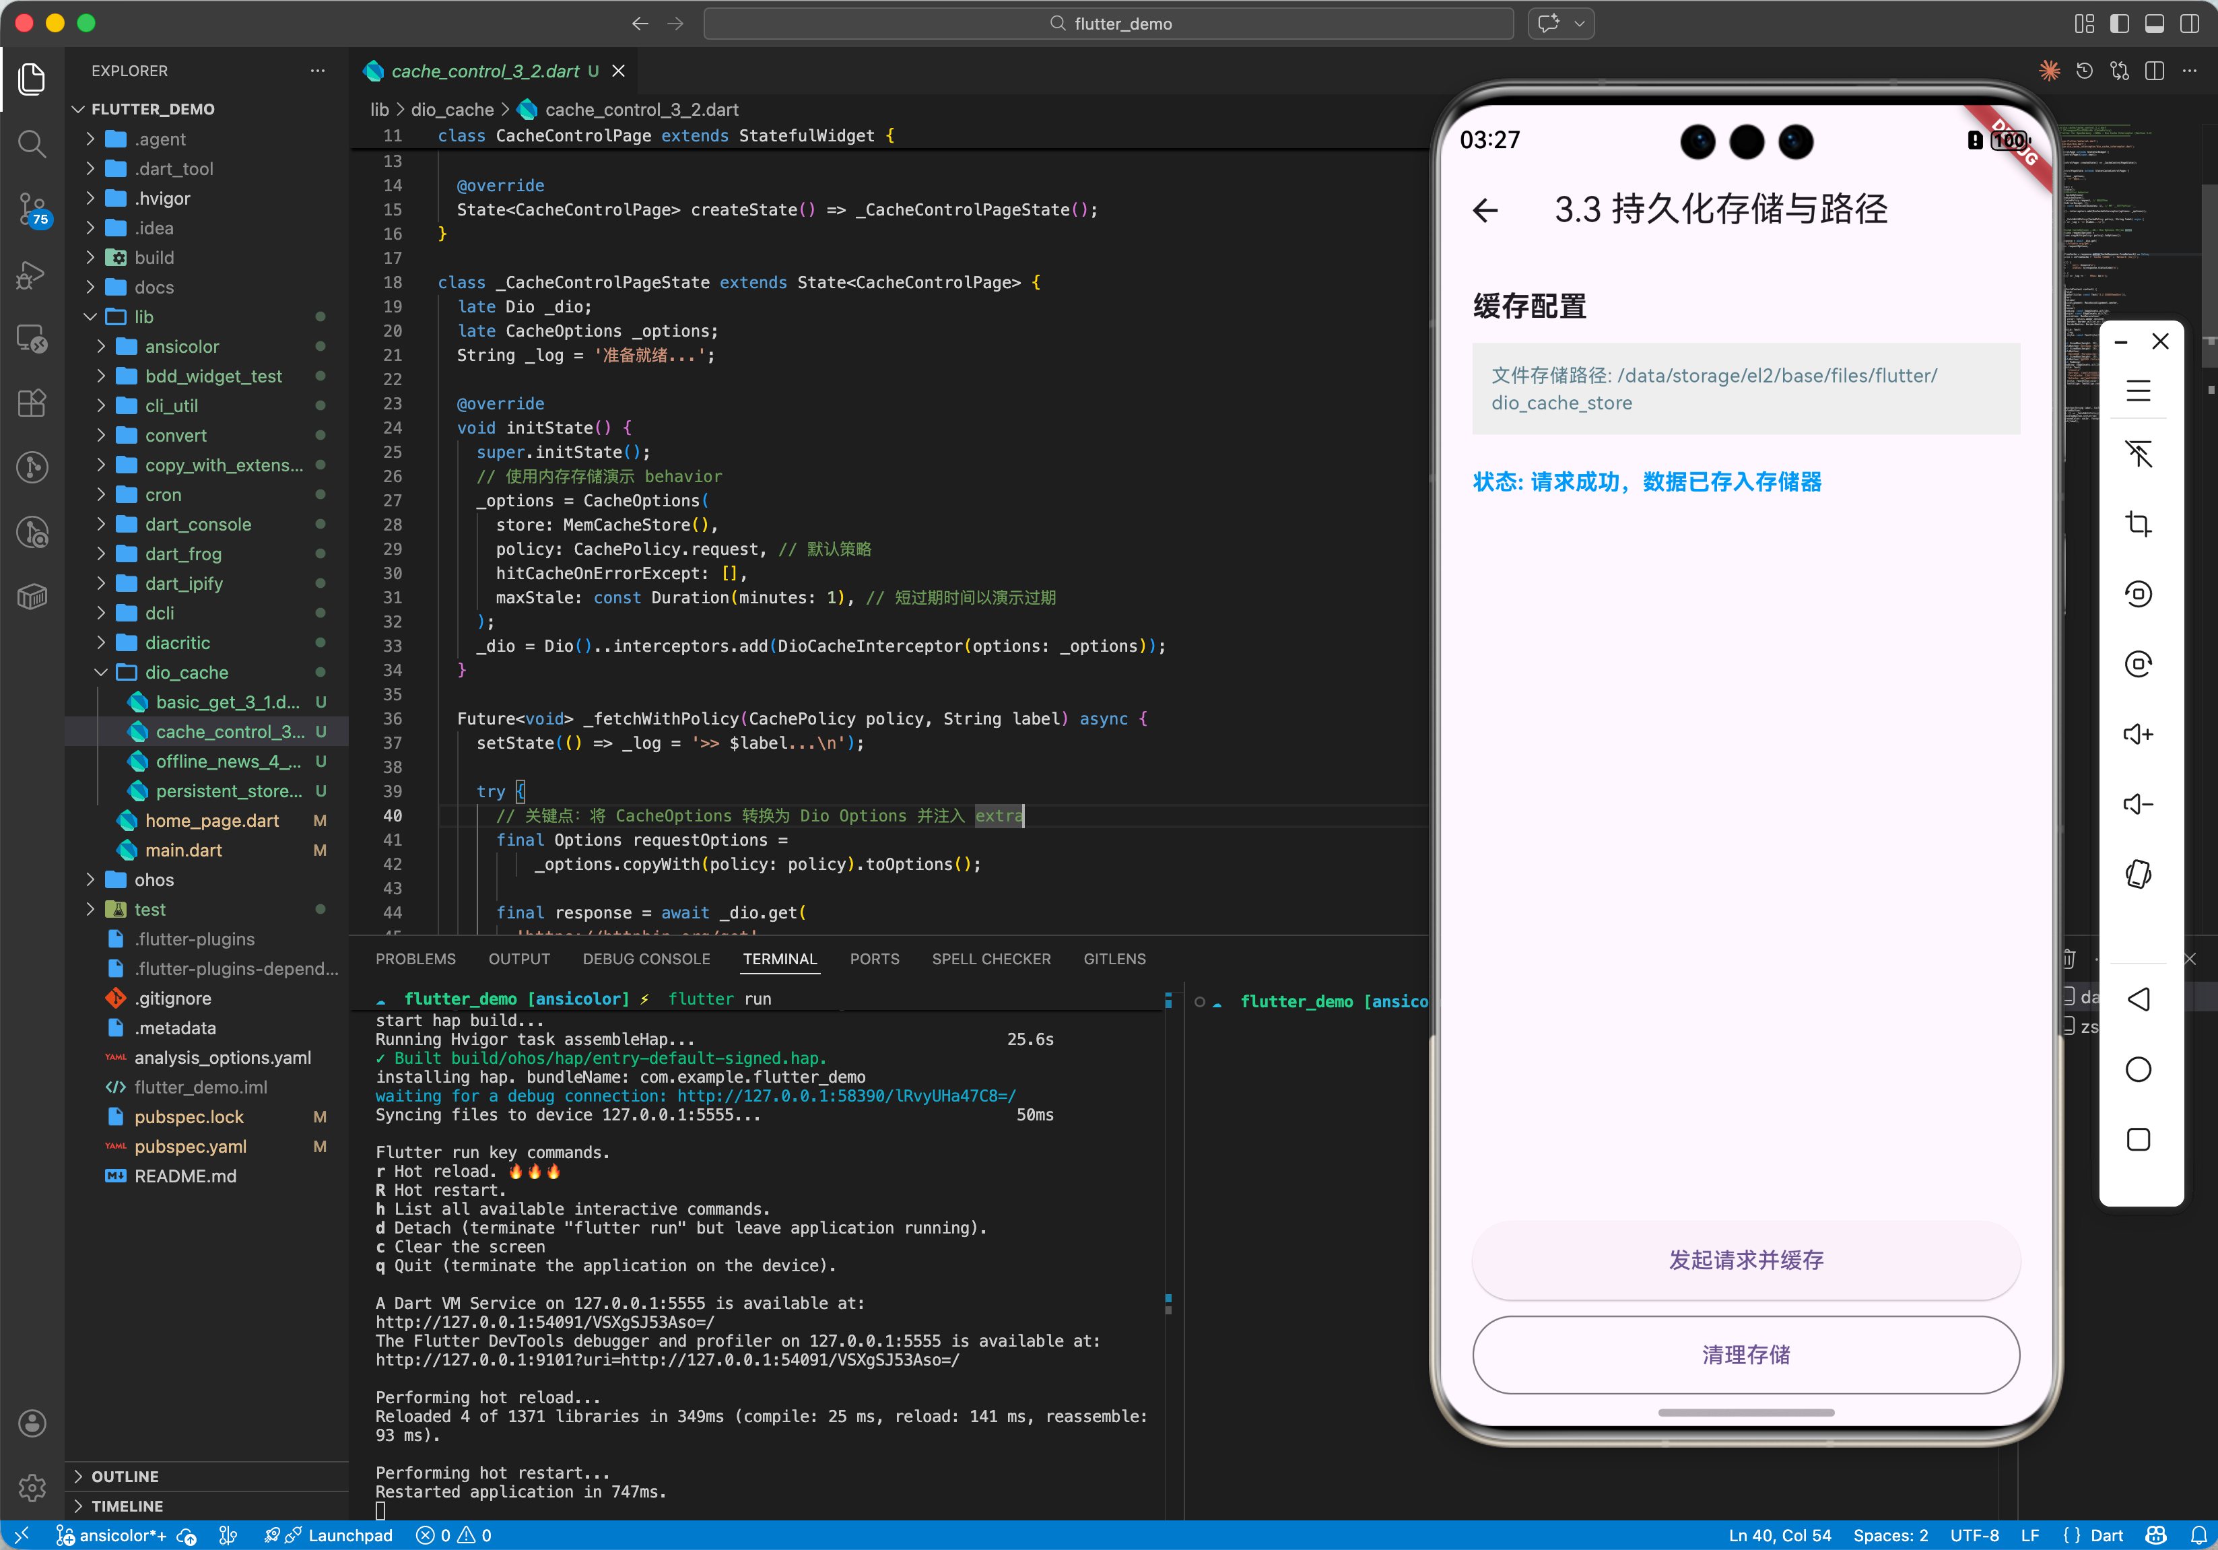The width and height of the screenshot is (2218, 1550).
Task: Toggle primary side bar layout icon
Action: click(x=2120, y=23)
